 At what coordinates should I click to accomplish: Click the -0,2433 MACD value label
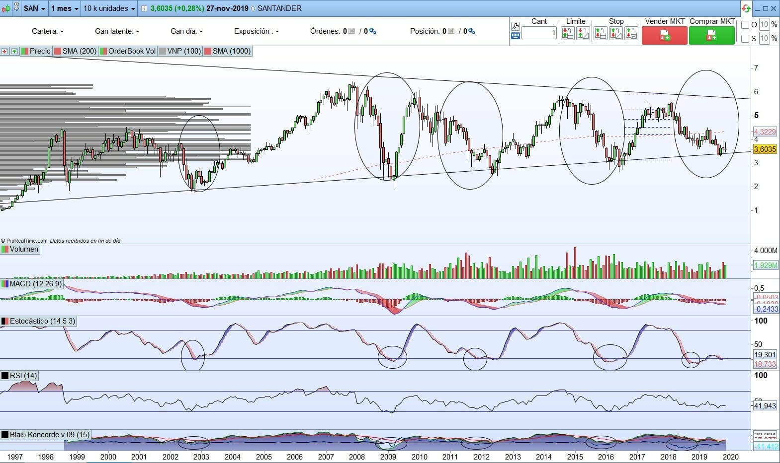click(766, 309)
